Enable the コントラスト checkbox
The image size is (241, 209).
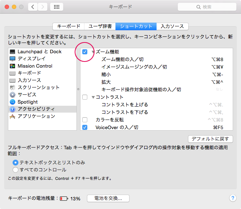85,97
